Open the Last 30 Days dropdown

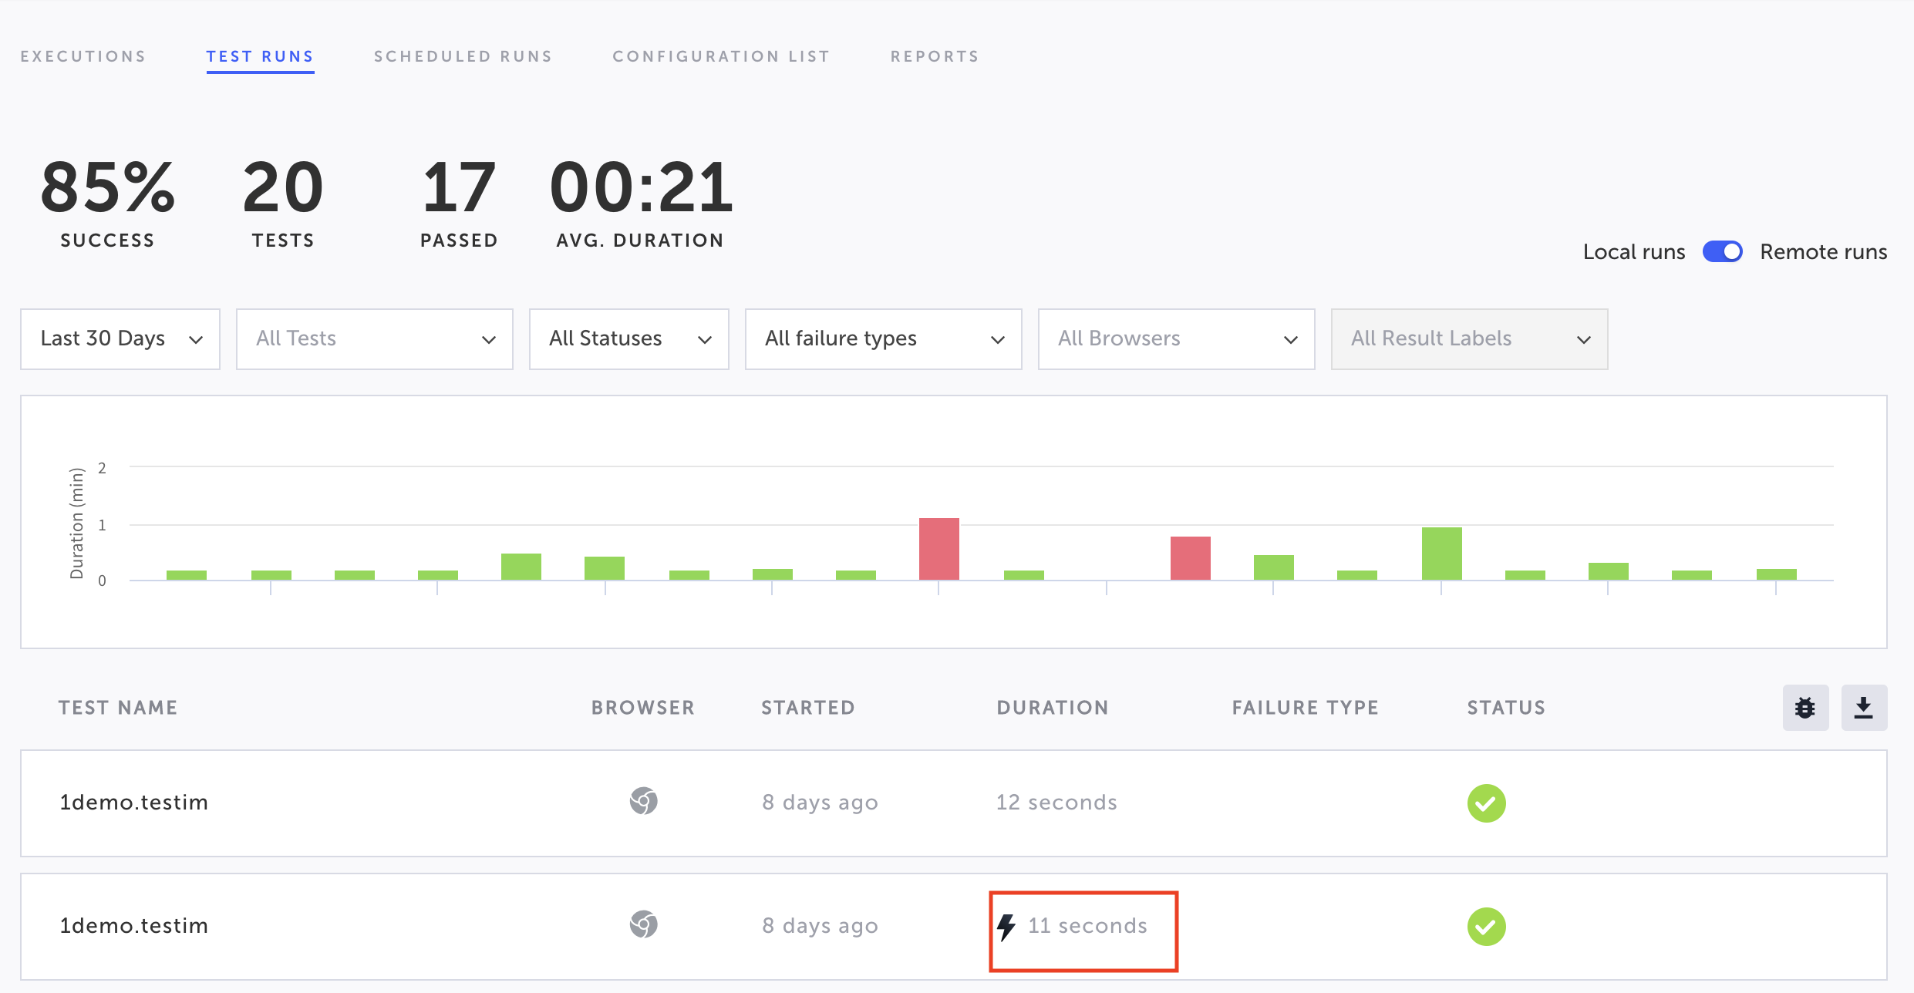[120, 339]
